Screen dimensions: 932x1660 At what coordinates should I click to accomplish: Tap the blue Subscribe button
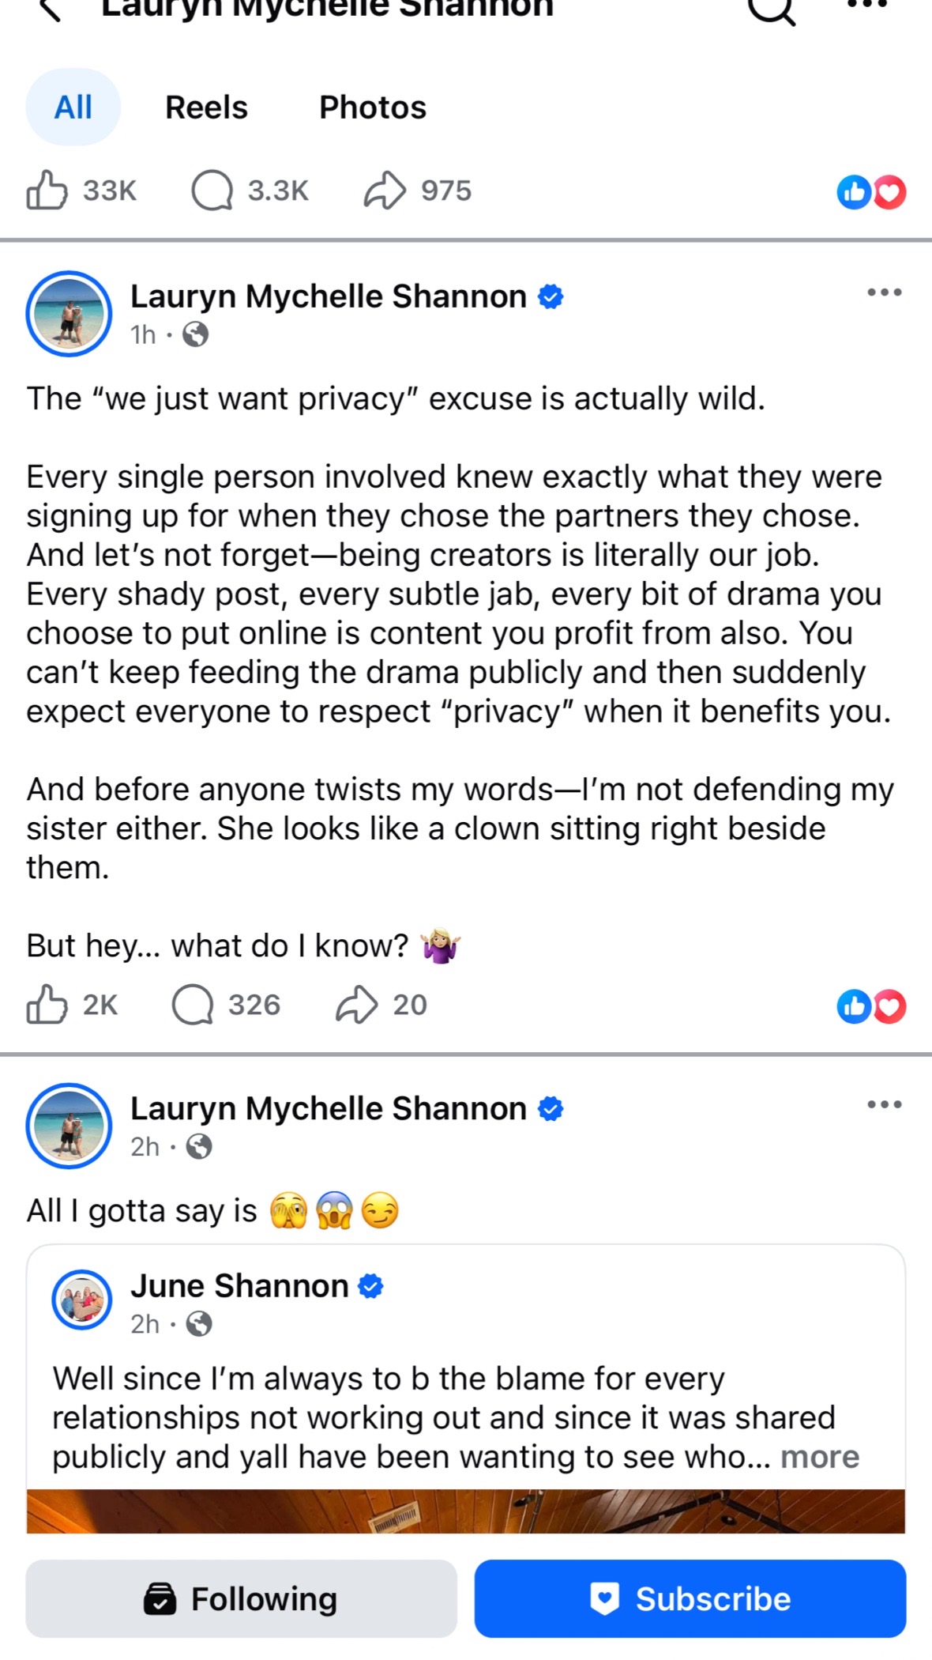click(x=690, y=1598)
